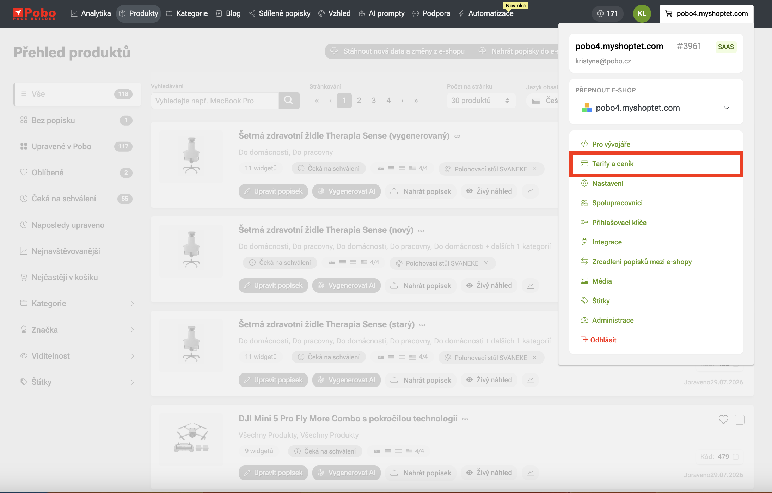Expand the Značka sidebar section
Screen dimensions: 772x493
point(77,330)
